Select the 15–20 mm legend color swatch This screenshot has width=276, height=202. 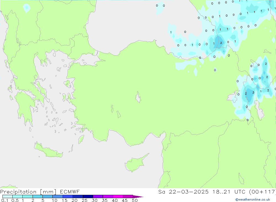[x=68, y=196]
